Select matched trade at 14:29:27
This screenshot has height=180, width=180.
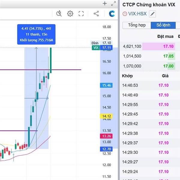coord(150,162)
